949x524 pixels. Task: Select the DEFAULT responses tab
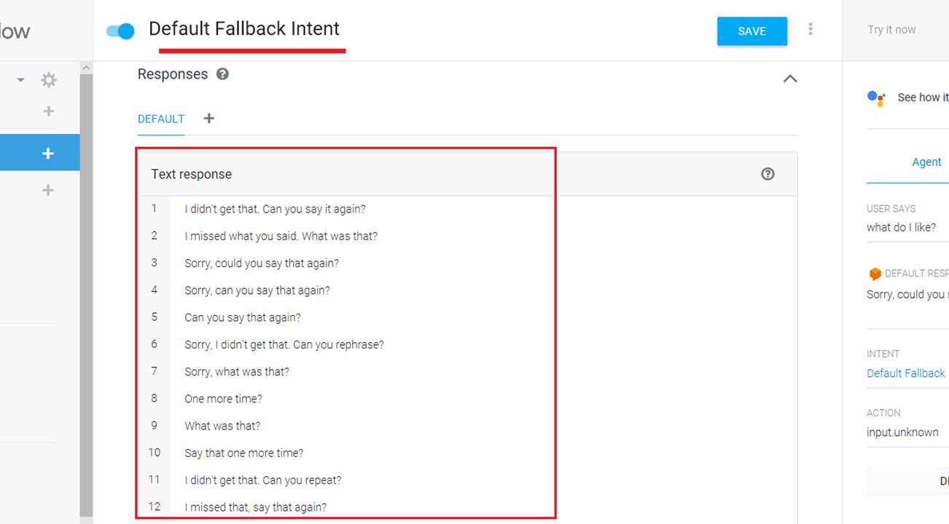click(x=161, y=119)
